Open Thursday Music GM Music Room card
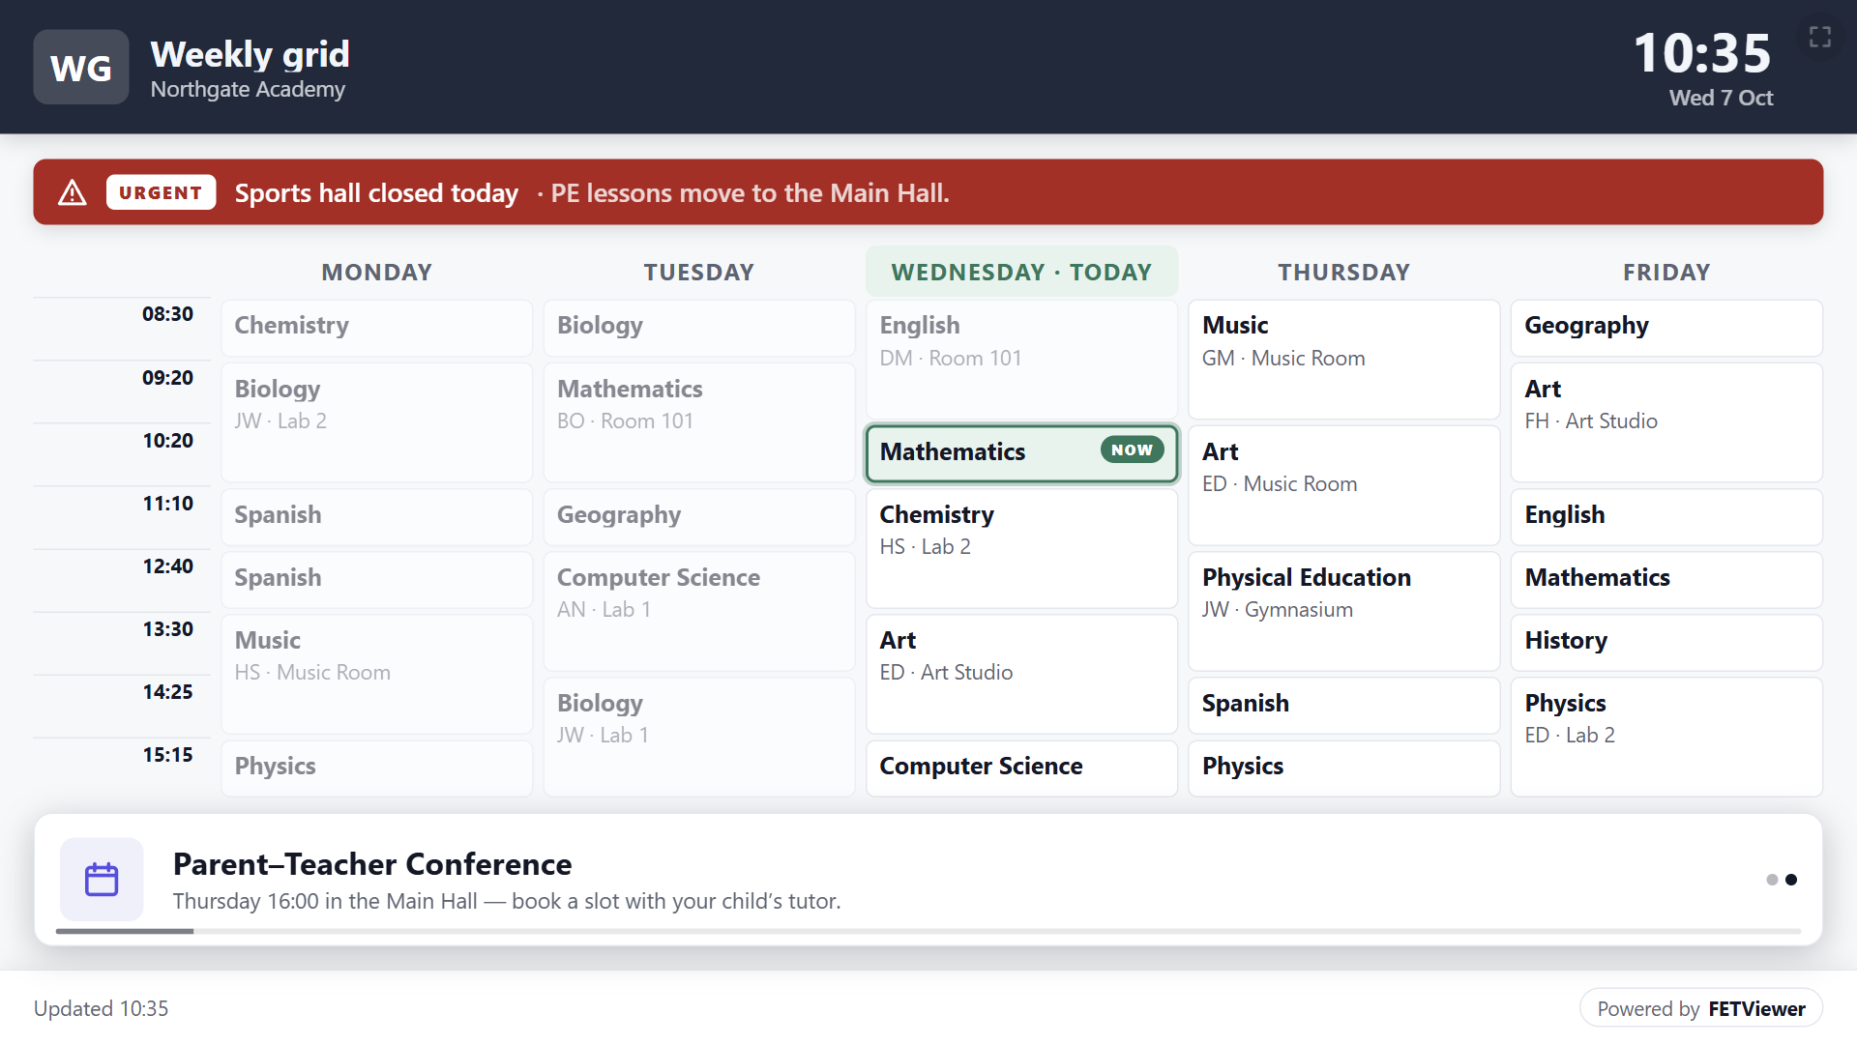This screenshot has width=1857, height=1044. tap(1344, 360)
